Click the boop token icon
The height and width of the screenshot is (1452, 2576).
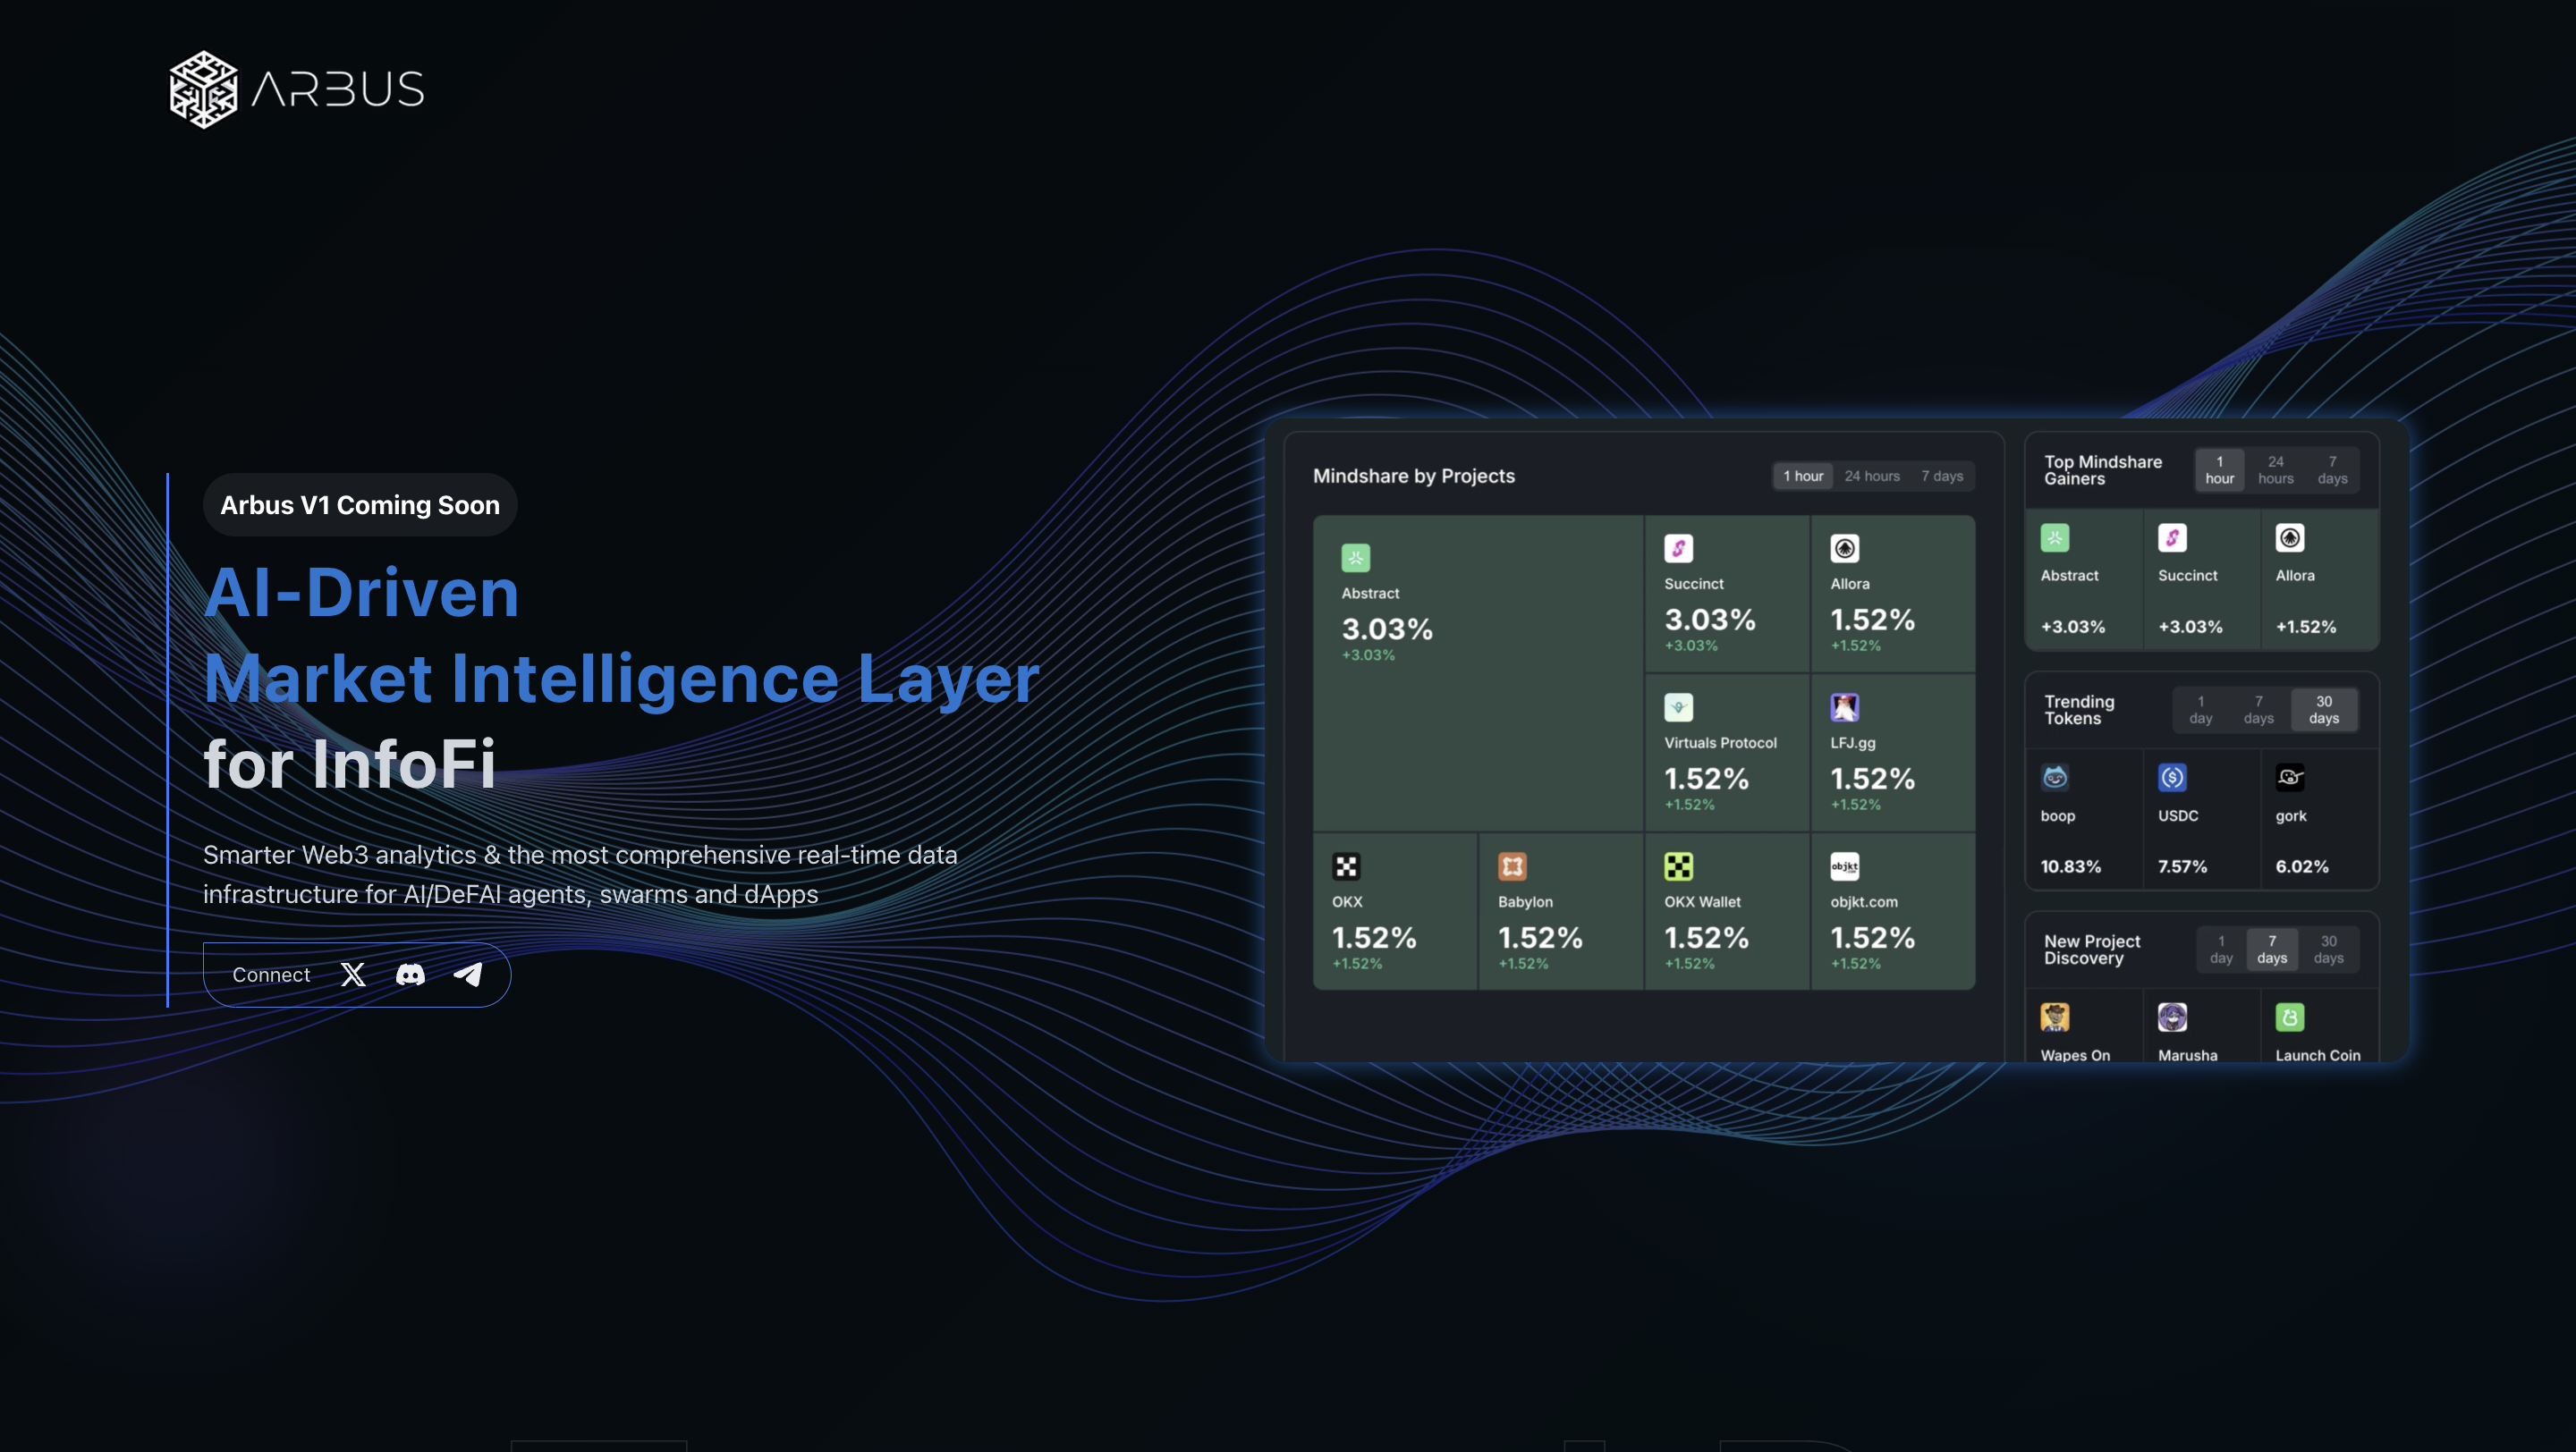[x=2056, y=778]
